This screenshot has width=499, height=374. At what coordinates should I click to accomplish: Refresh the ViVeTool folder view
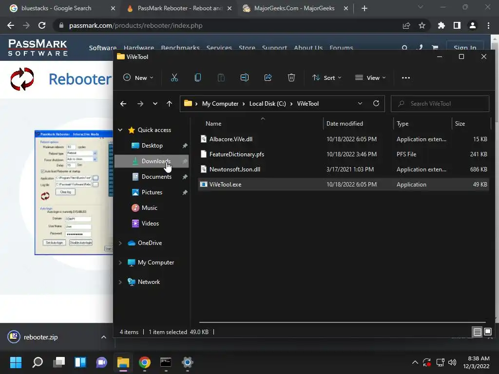[x=376, y=104]
